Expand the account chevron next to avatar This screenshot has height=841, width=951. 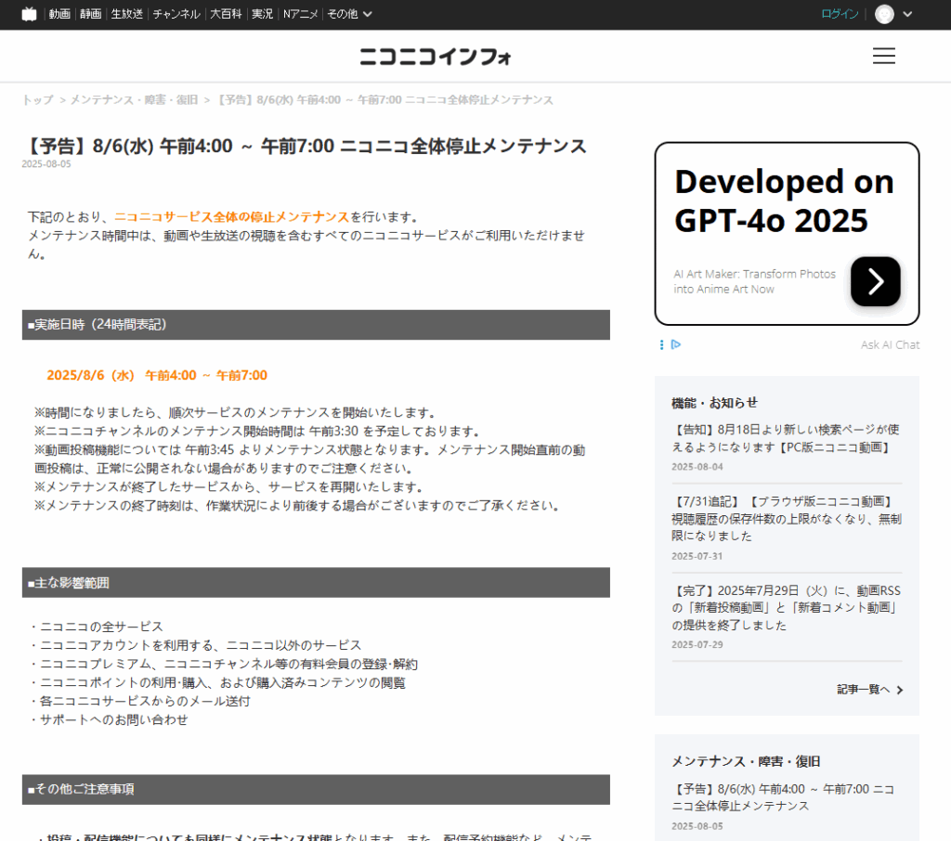[x=907, y=14]
